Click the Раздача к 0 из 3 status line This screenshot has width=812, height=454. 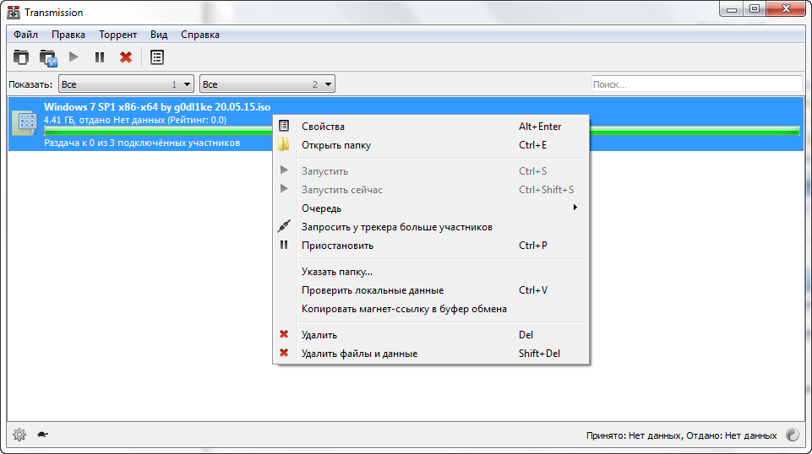point(142,143)
